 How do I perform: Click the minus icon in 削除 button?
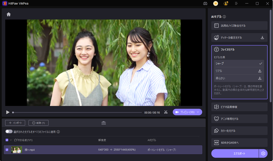click(34, 123)
